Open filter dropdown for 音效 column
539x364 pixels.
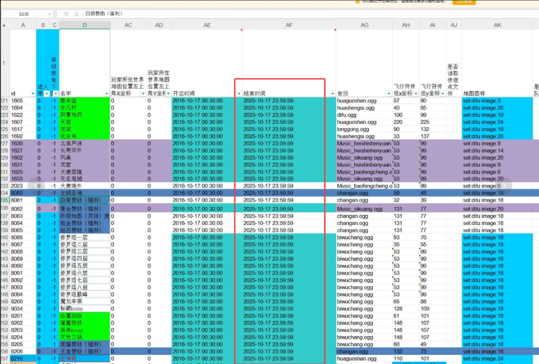pyautogui.click(x=388, y=94)
